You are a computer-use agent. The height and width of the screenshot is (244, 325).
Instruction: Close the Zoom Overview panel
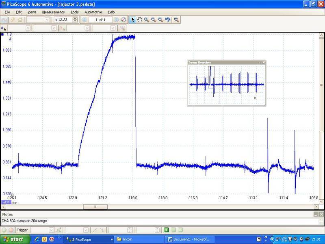tap(264, 62)
